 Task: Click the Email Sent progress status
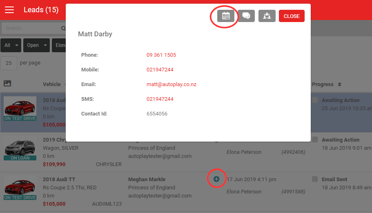coord(334,180)
